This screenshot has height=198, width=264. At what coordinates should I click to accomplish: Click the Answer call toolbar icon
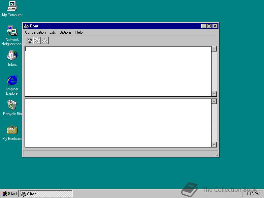(37, 41)
